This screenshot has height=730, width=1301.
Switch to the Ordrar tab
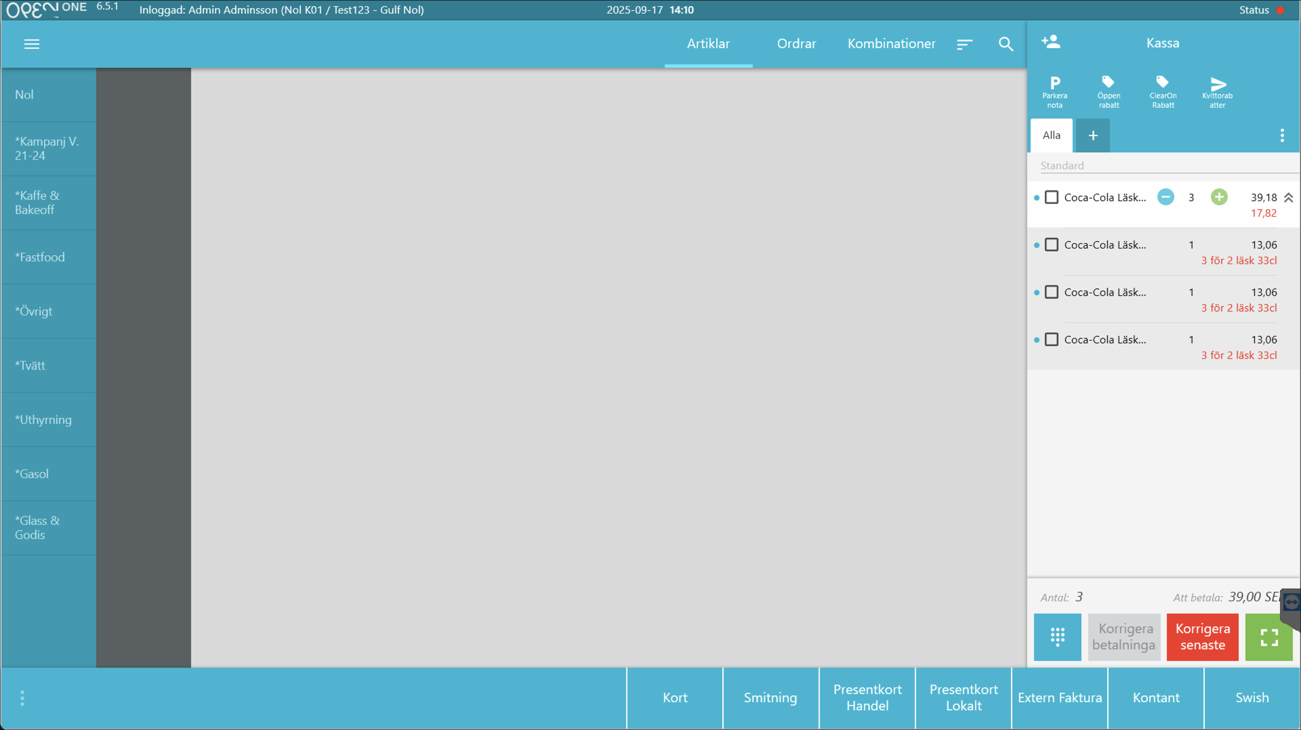coord(796,44)
